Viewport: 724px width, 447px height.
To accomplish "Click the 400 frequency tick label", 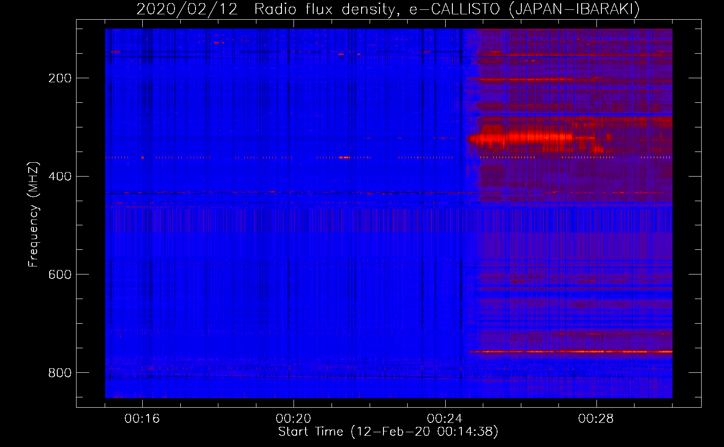I will pos(60,177).
